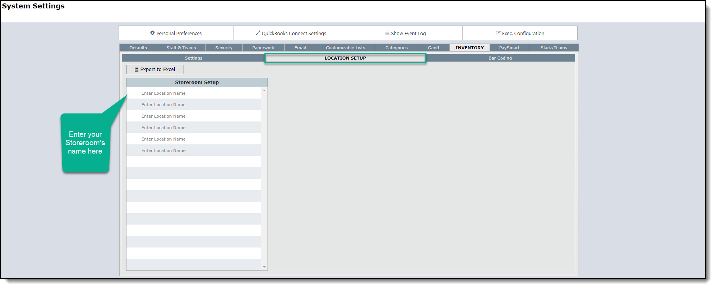This screenshot has height=288, width=715.
Task: Click the Personal Preferences gear icon
Action: pos(152,33)
